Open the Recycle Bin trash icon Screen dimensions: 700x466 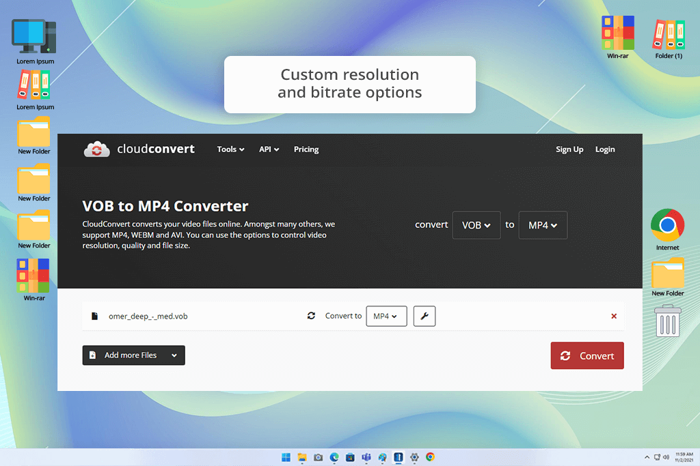point(668,321)
